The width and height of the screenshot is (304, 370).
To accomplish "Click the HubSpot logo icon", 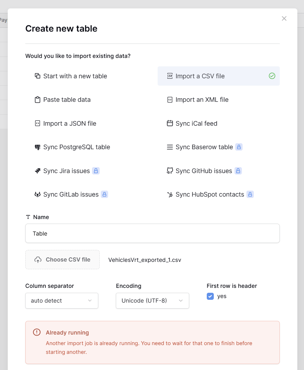I will 170,194.
